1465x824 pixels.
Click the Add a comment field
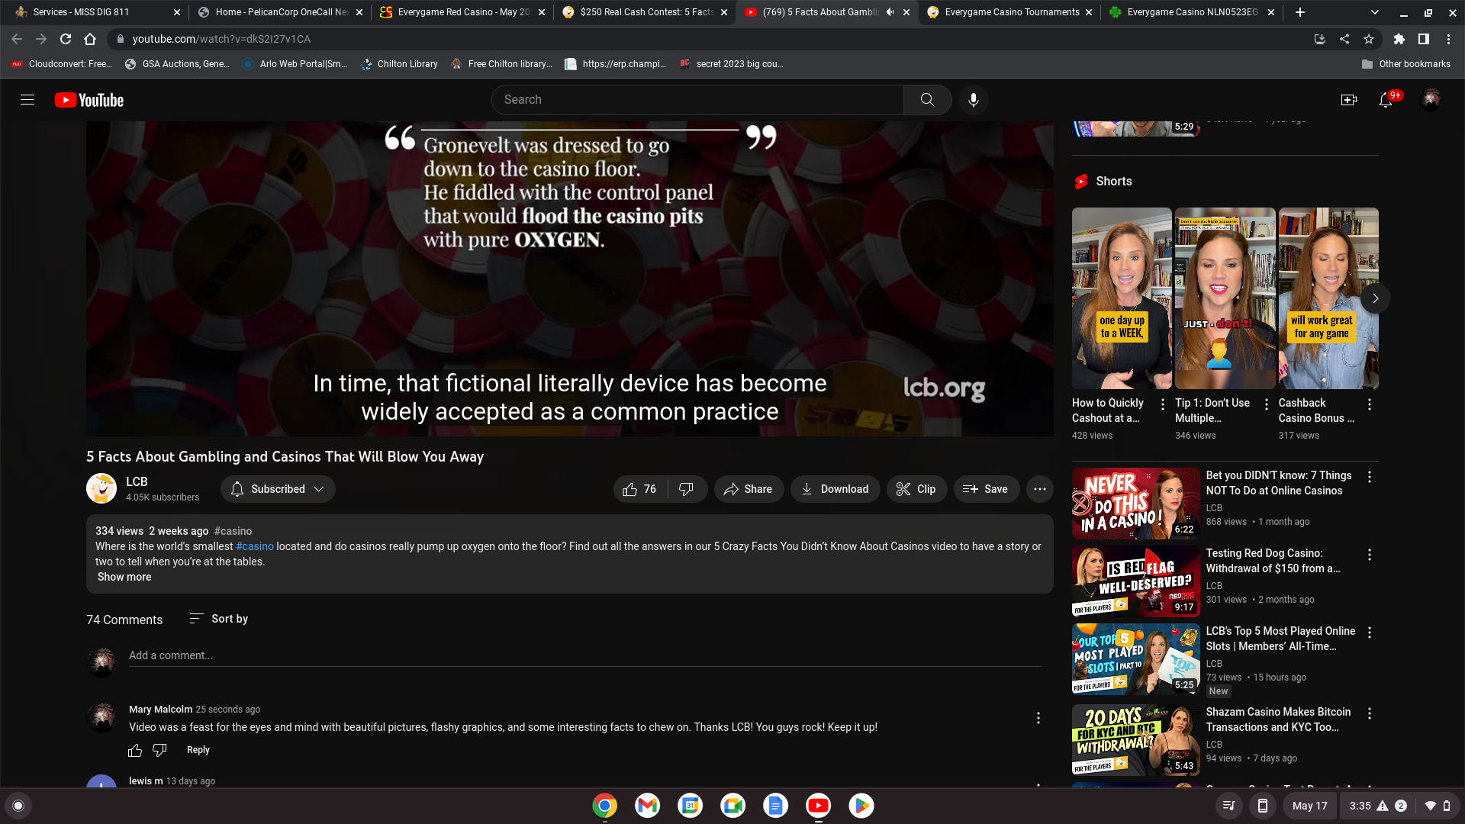tap(584, 655)
